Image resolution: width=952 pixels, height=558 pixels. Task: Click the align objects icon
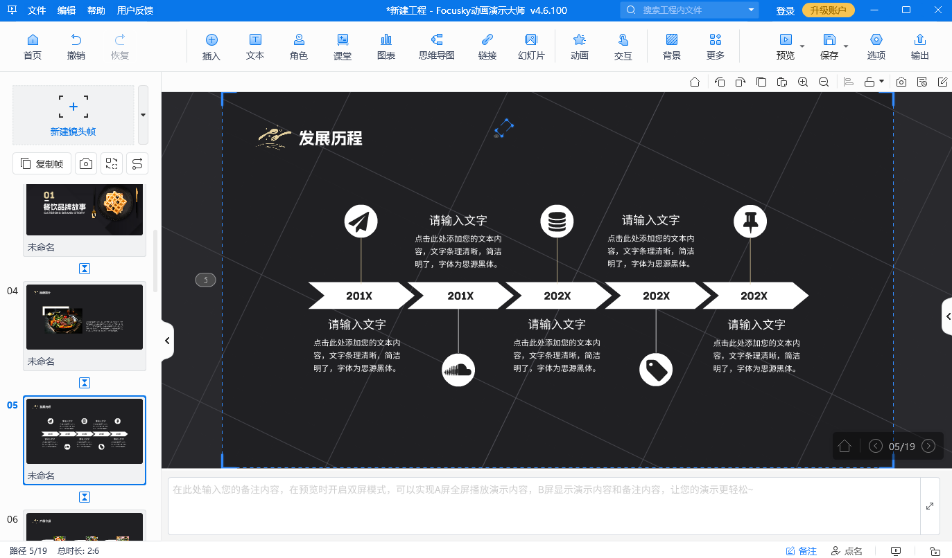click(x=849, y=82)
